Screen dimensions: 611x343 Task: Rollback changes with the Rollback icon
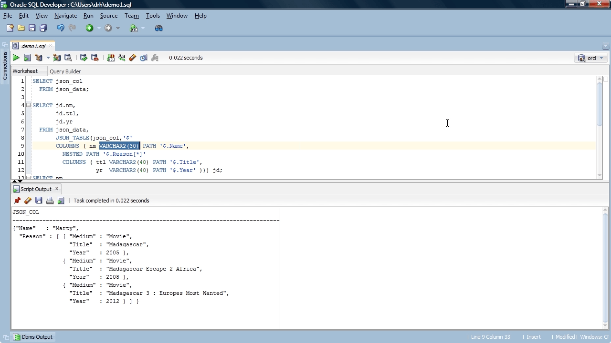pos(95,57)
